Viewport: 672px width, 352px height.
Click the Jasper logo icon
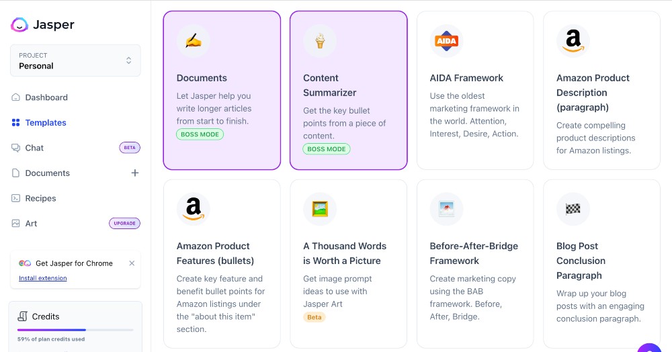point(19,25)
